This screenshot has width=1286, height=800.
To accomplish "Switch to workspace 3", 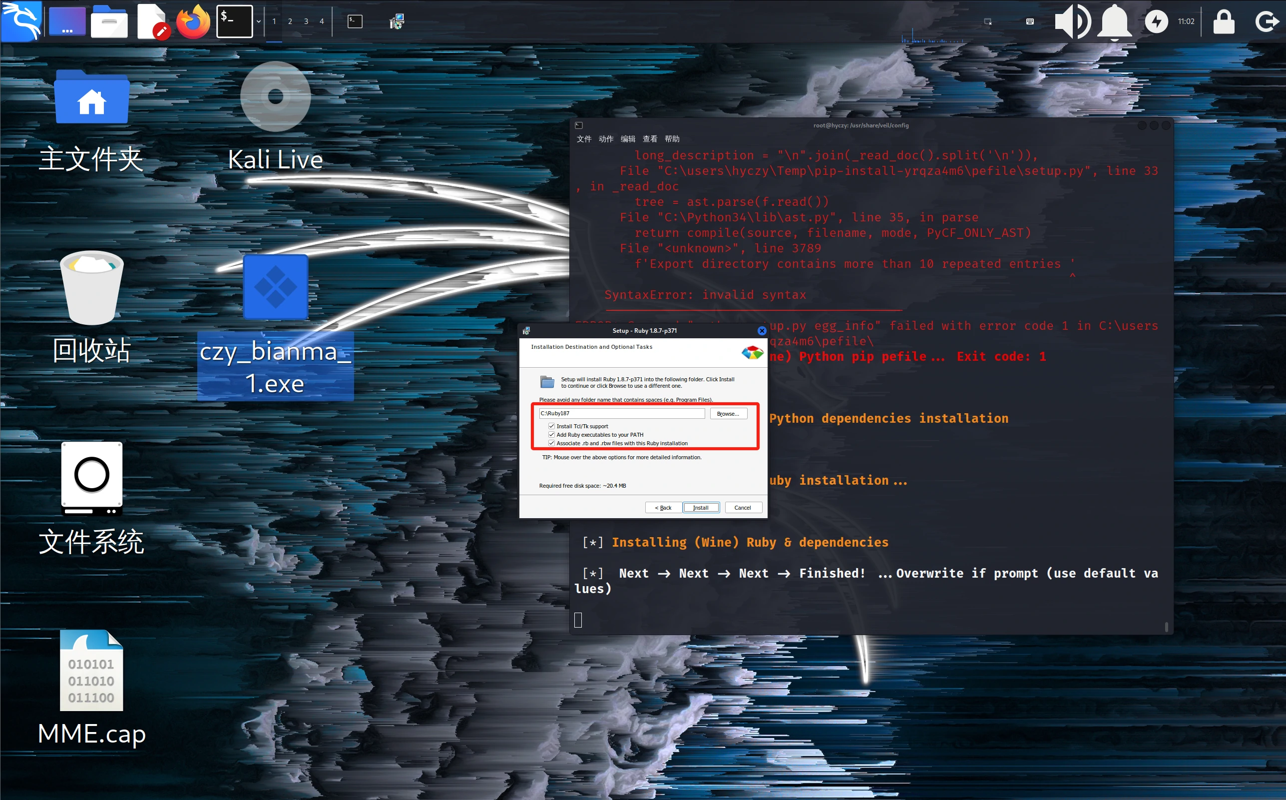I will [x=306, y=21].
